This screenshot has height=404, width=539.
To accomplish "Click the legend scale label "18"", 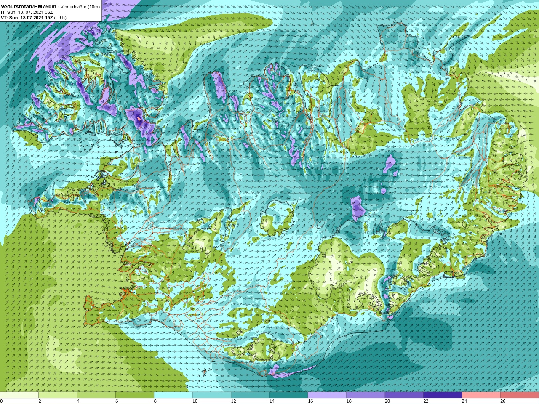I will tap(349, 401).
